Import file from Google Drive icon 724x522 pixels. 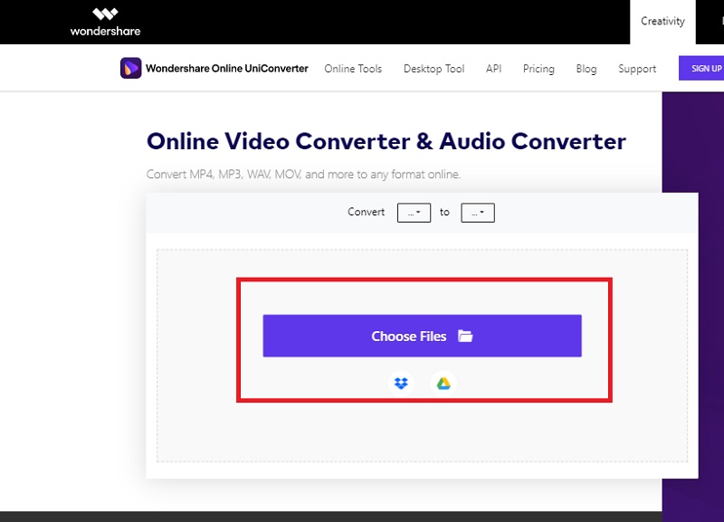[x=443, y=383]
